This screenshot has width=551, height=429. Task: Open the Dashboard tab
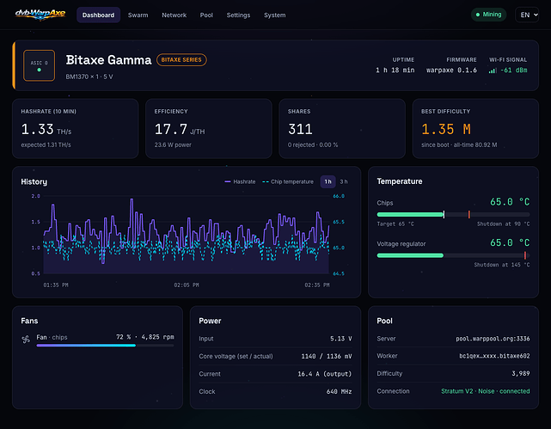coord(98,15)
